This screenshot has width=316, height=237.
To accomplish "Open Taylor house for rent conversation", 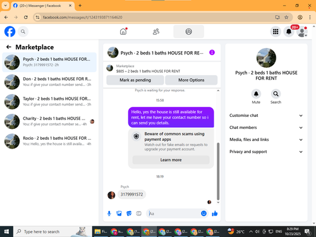I will (49, 102).
